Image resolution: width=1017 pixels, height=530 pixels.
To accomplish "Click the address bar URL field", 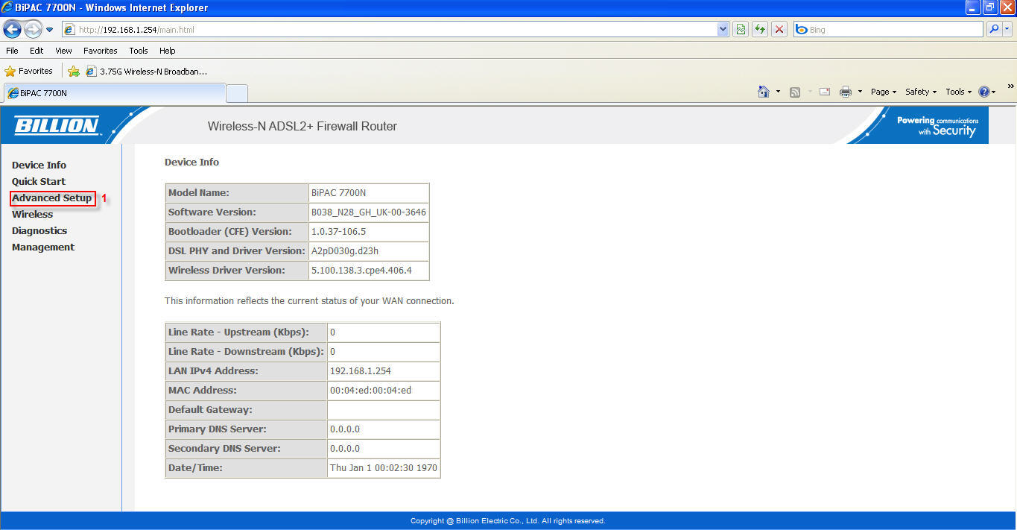I will pyautogui.click(x=387, y=30).
